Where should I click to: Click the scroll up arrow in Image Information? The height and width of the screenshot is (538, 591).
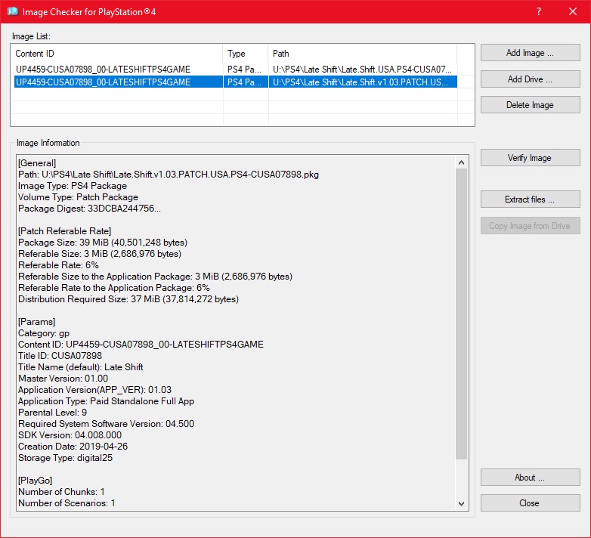(461, 162)
